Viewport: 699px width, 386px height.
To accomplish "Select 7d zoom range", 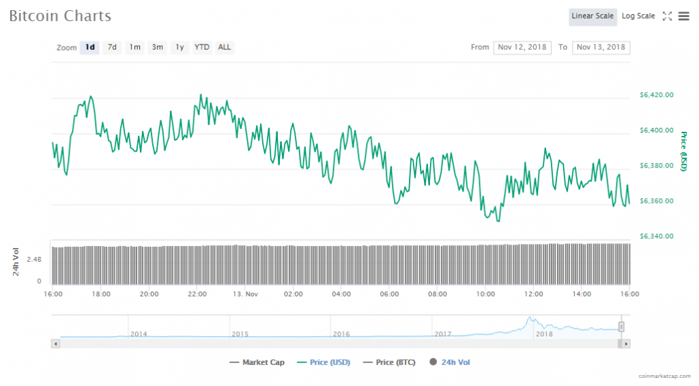I will click(112, 47).
